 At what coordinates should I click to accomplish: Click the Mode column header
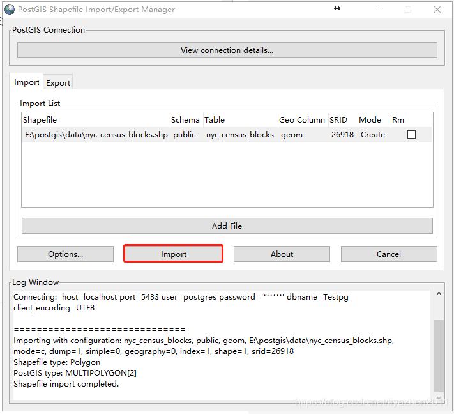pyautogui.click(x=374, y=119)
